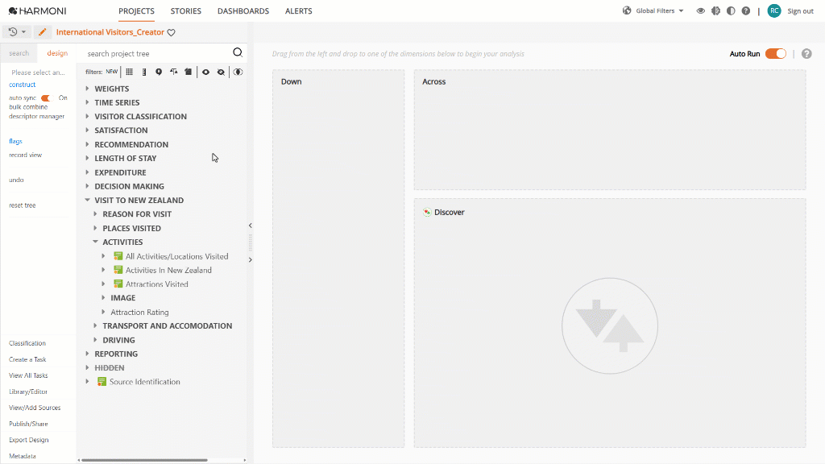
Task: Apply the speech bubble filter icon
Action: [x=159, y=72]
